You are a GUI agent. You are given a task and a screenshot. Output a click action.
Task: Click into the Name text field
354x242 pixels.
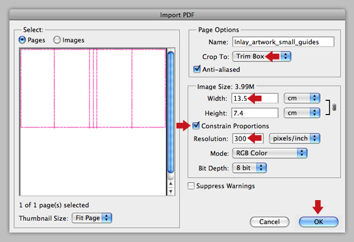click(283, 42)
